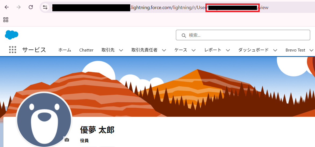Image resolution: width=315 pixels, height=147 pixels.
Task: Click the browser forward arrow
Action: tap(19, 8)
